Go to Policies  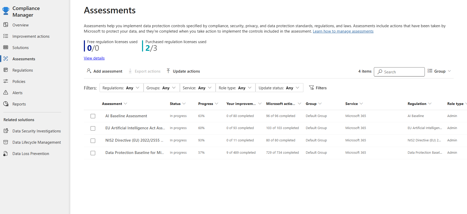(19, 81)
